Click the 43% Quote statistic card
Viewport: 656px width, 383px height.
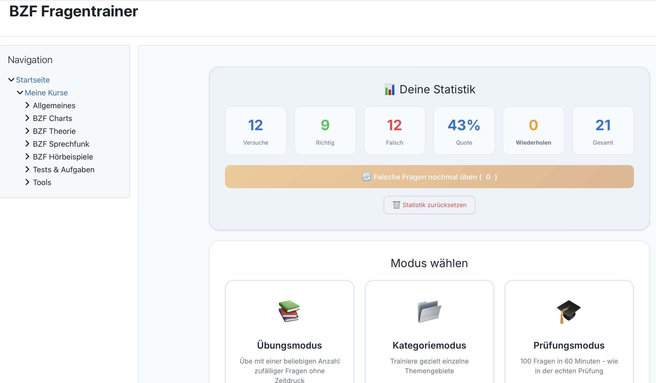(464, 130)
